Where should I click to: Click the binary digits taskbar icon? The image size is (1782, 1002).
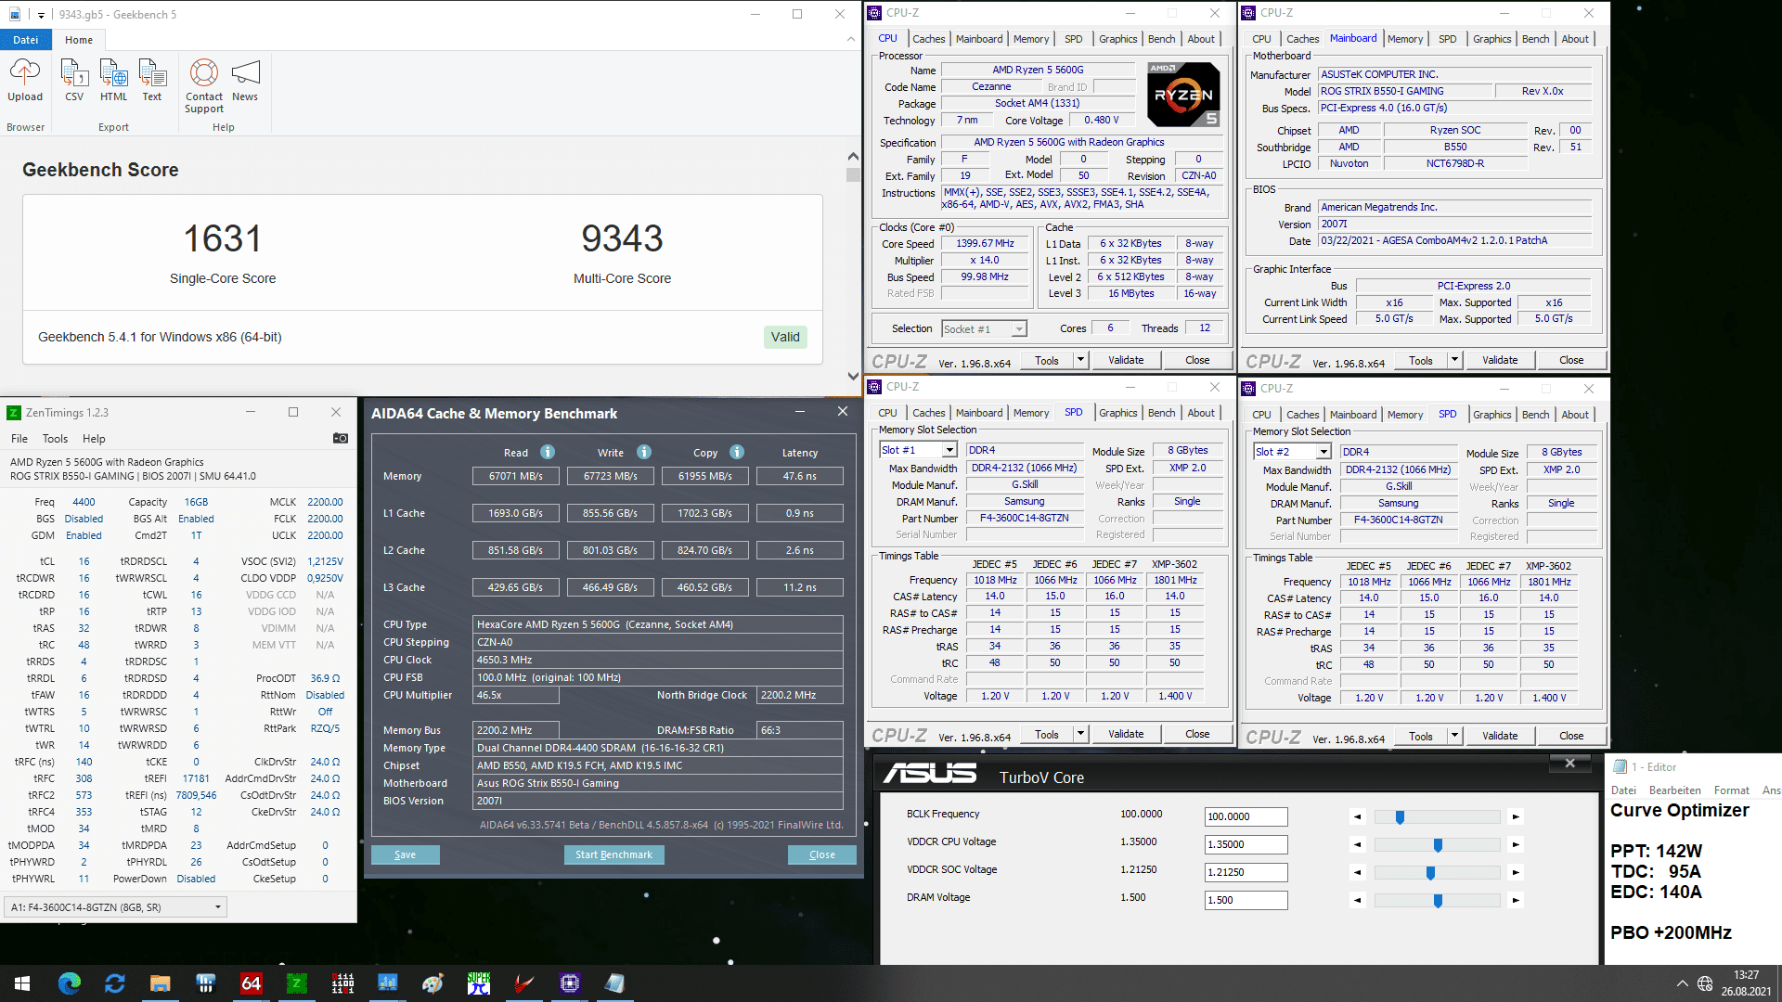pos(342,983)
